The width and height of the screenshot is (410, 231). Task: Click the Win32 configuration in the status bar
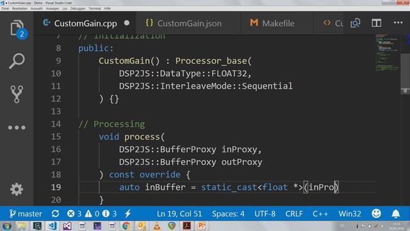pos(350,214)
